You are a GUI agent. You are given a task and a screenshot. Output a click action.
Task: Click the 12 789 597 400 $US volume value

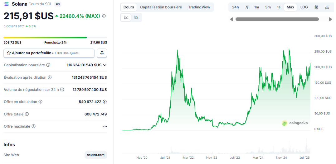[90, 90]
